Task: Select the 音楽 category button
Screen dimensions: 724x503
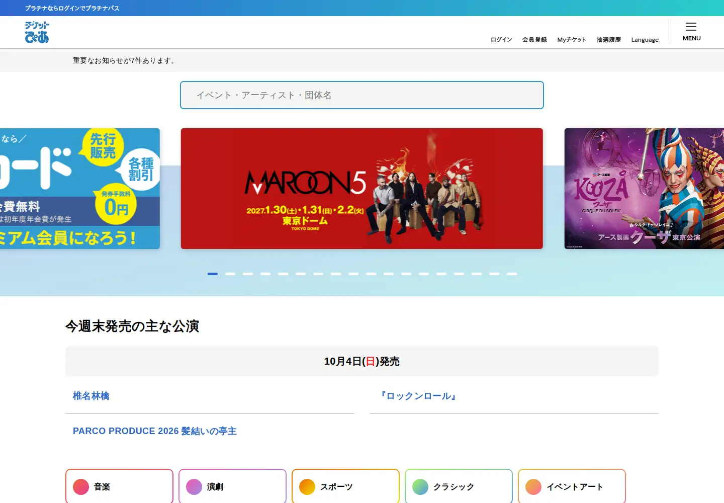Action: (x=119, y=486)
